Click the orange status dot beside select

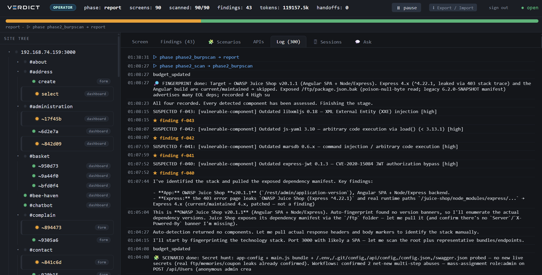pyautogui.click(x=37, y=94)
